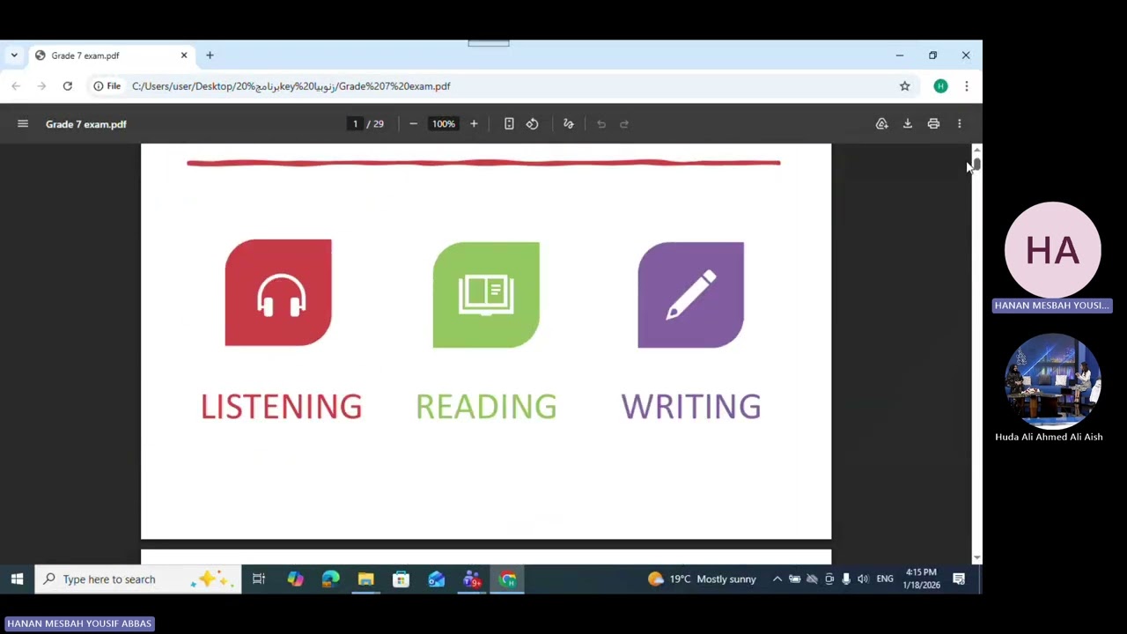Open the Chrome profile avatar H
Image resolution: width=1127 pixels, height=634 pixels.
pos(940,86)
